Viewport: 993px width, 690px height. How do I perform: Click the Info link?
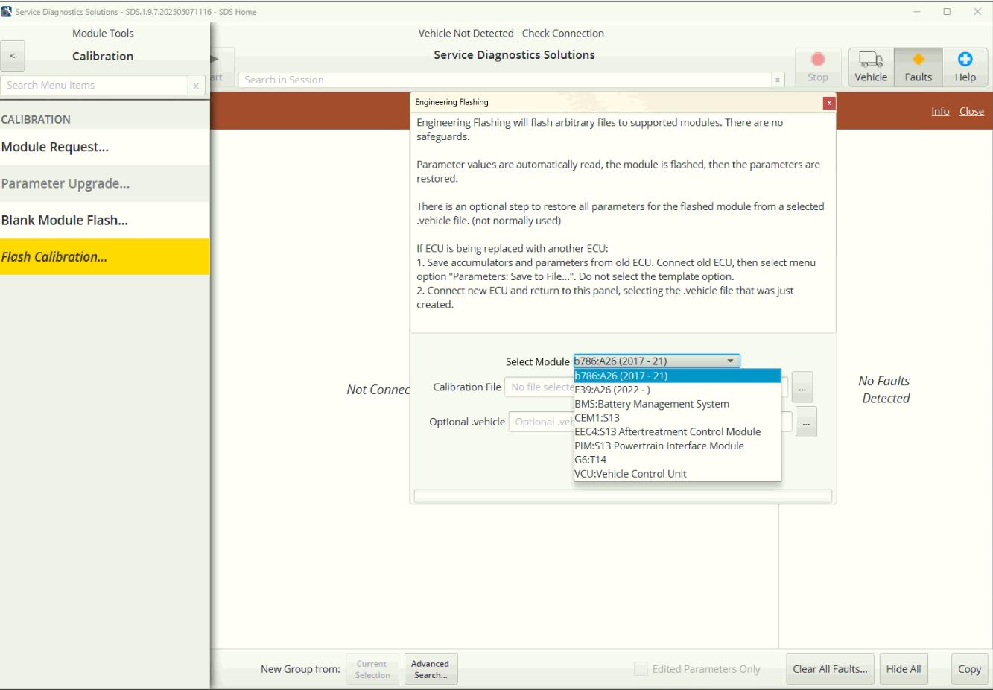click(x=940, y=111)
